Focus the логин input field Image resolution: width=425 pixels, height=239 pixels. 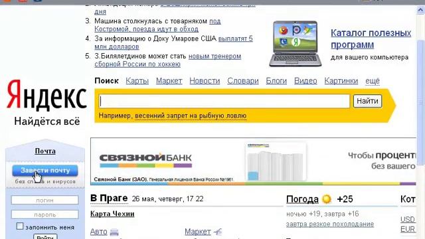(x=44, y=200)
